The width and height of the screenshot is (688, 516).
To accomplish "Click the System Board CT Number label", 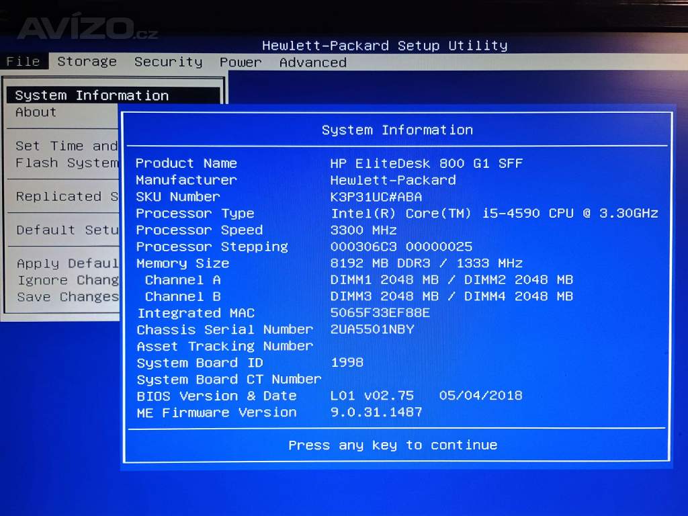I will click(x=229, y=380).
